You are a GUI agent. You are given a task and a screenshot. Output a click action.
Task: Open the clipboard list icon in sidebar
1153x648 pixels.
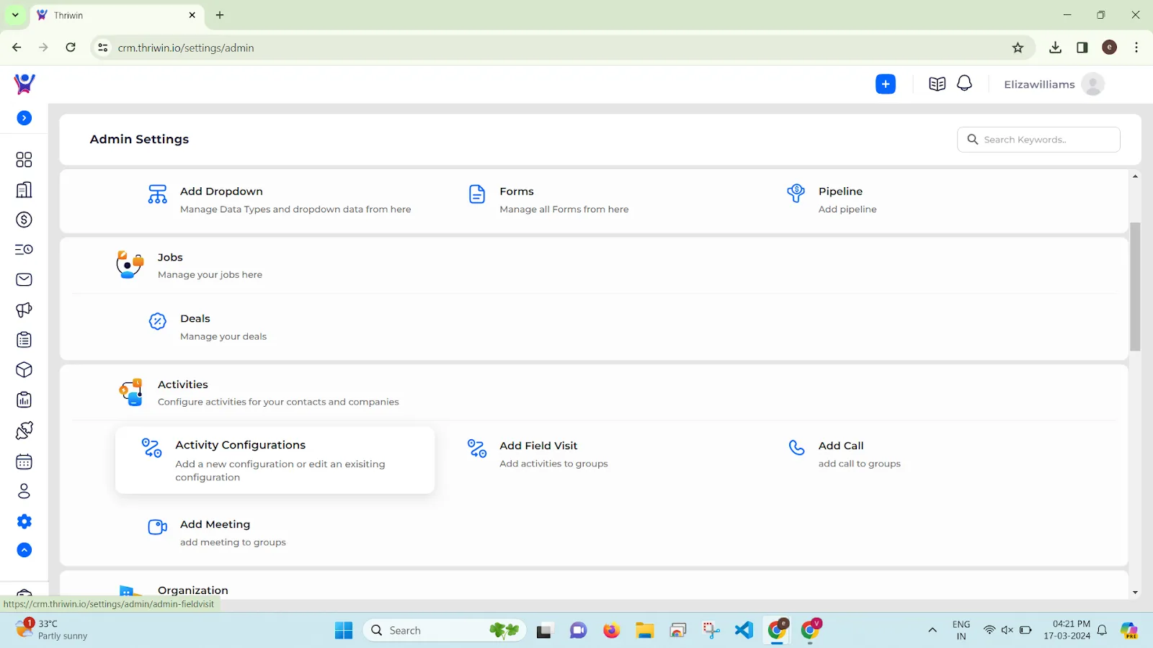point(24,340)
